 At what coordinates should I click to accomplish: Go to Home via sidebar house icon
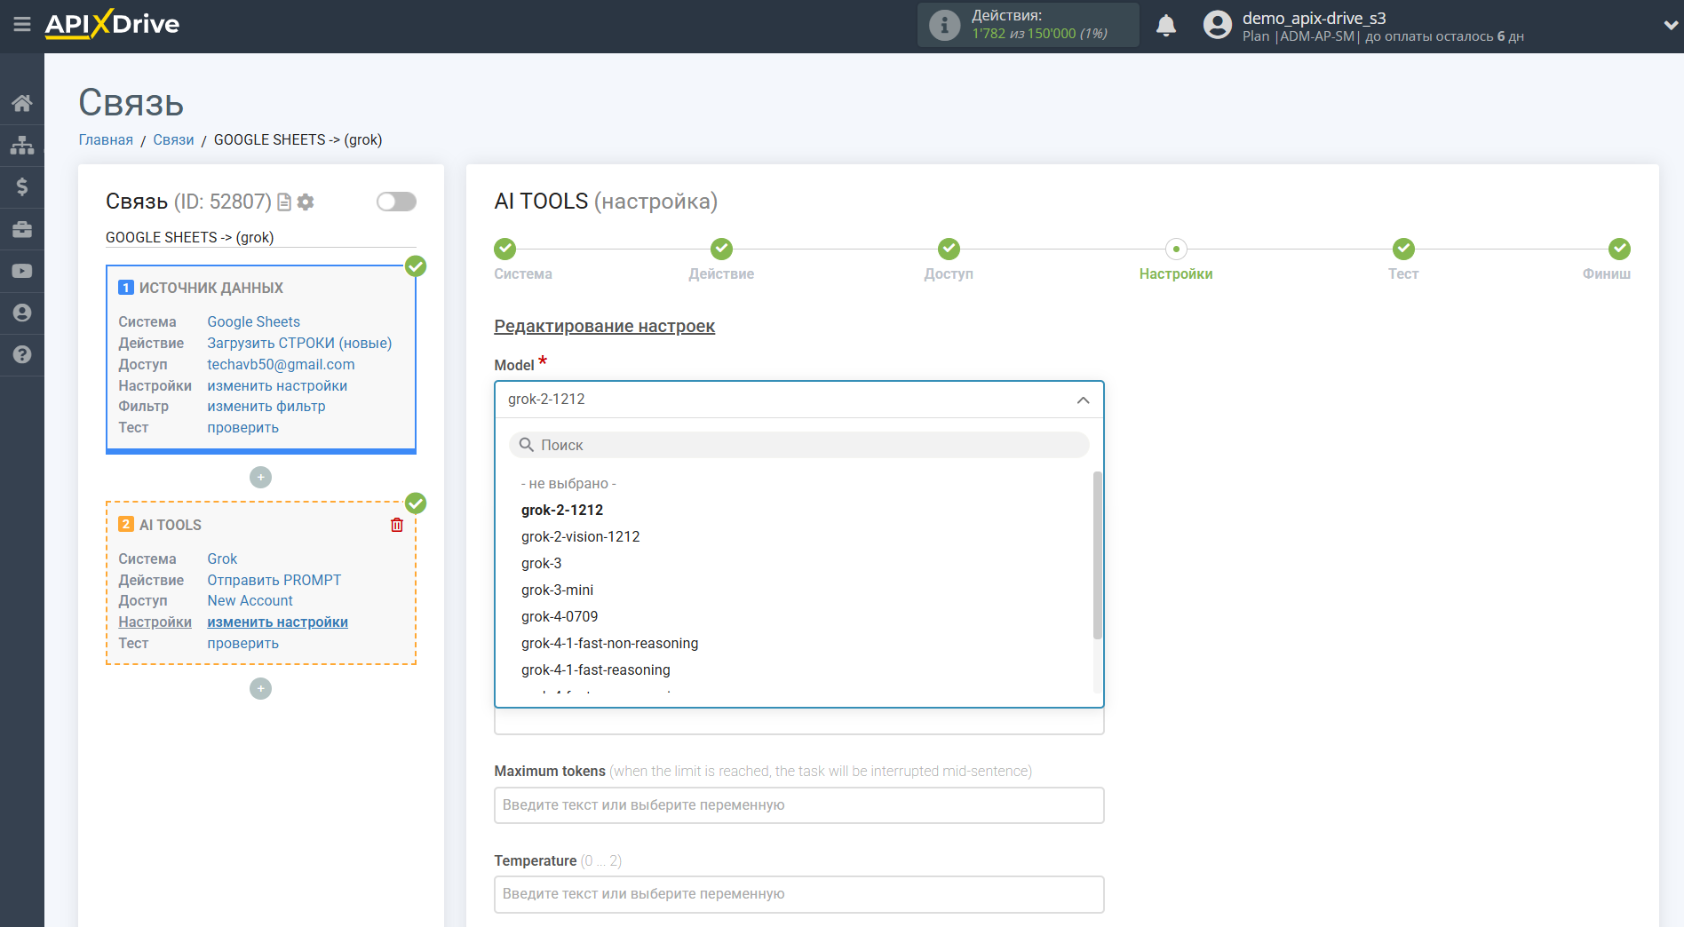pos(22,103)
